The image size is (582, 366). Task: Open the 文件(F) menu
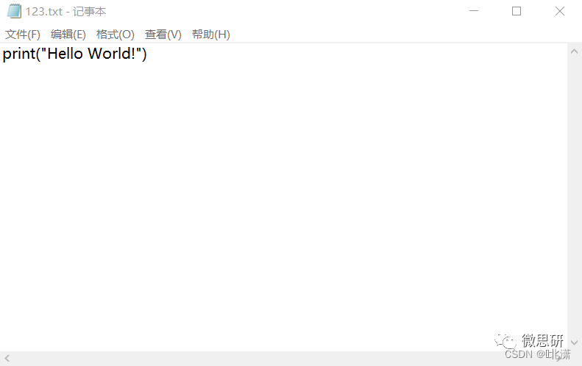[22, 35]
